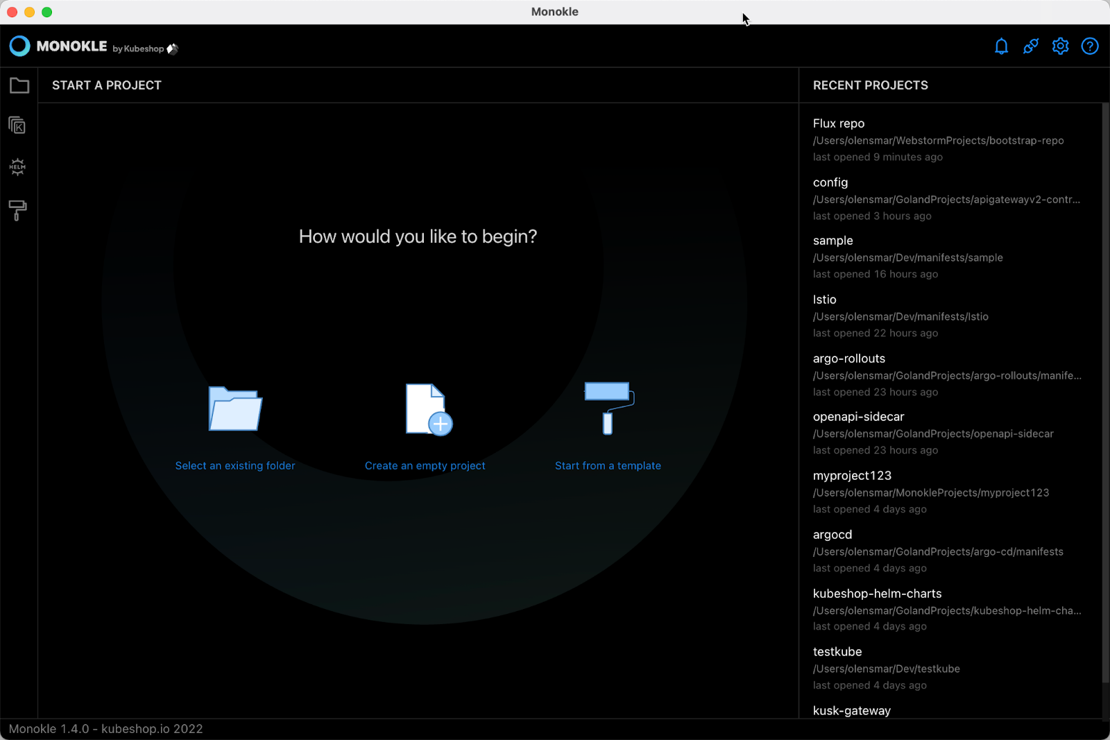Open the kusk-gateway recent project
The image size is (1110, 740).
point(852,711)
